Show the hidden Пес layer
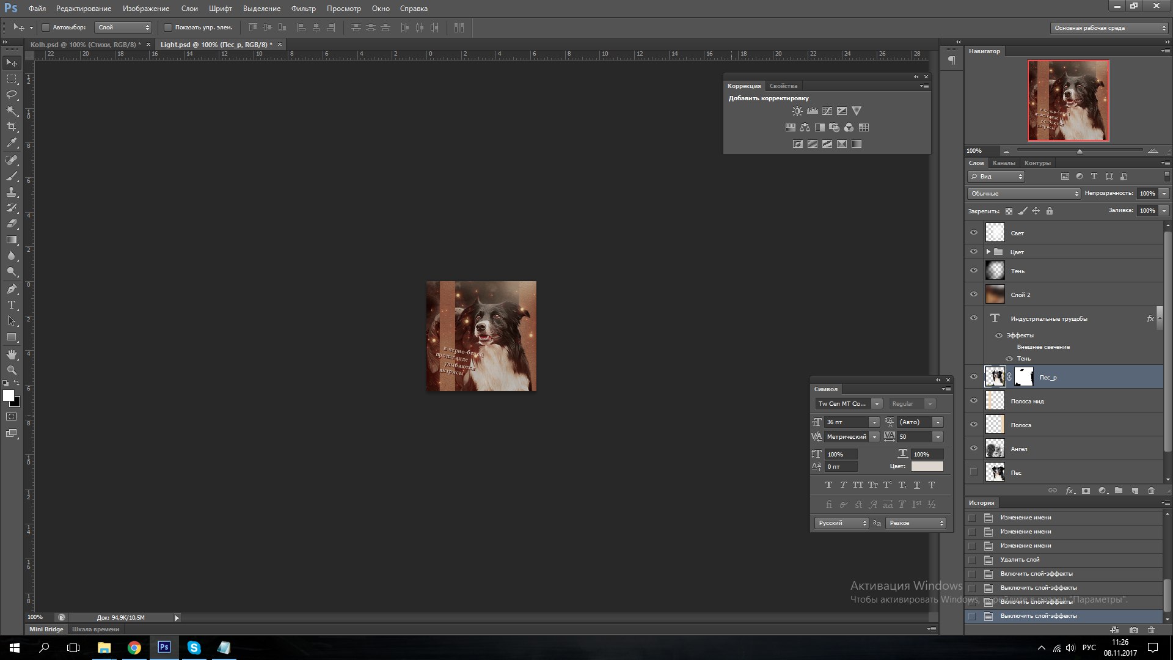 974,472
